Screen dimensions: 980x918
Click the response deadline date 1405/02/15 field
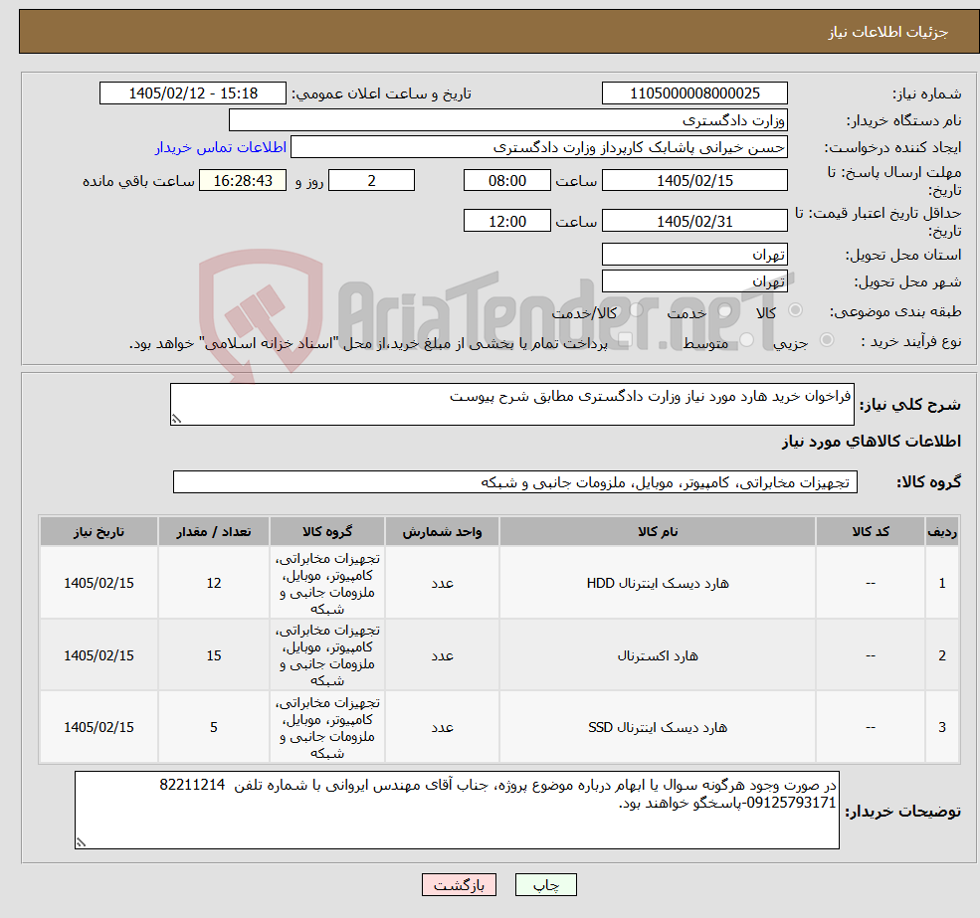point(694,181)
